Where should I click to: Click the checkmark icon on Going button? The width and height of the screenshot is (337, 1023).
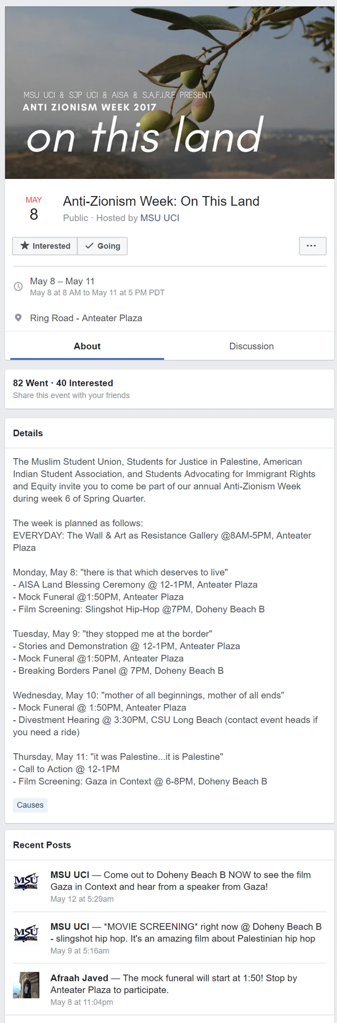[89, 246]
